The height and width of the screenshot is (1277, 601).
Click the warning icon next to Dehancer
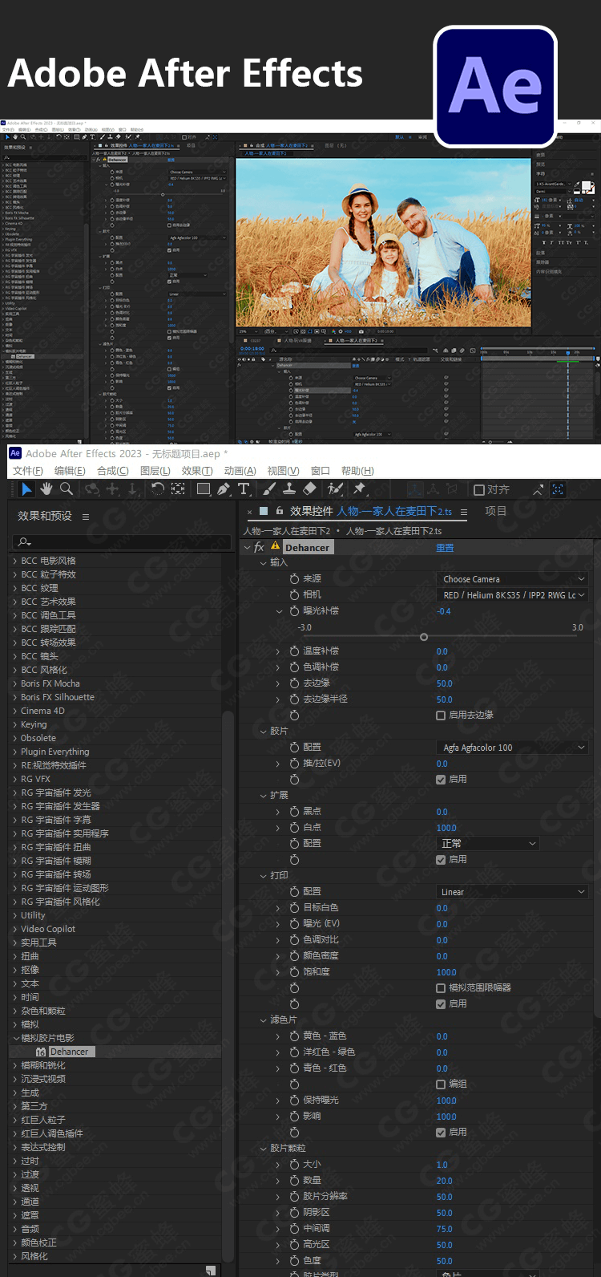276,547
